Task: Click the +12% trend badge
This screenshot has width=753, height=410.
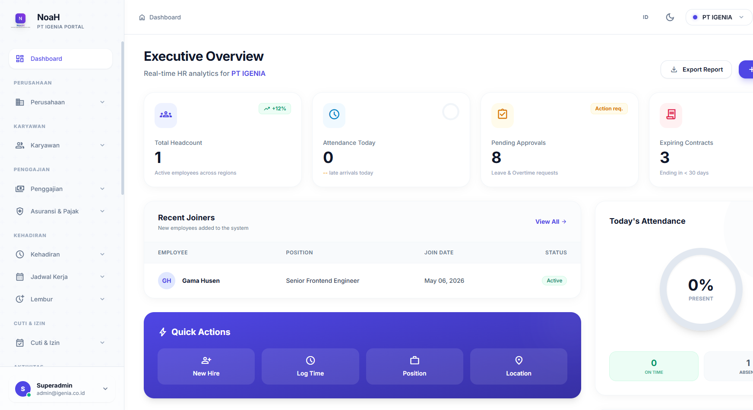Action: pos(275,109)
